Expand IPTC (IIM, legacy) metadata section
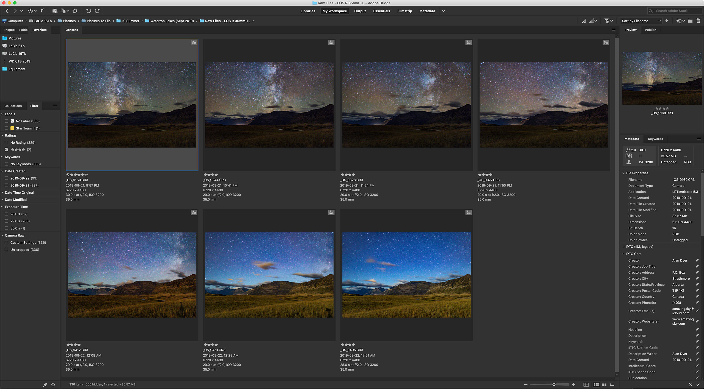Viewport: 704px width, 389px height. click(x=639, y=247)
